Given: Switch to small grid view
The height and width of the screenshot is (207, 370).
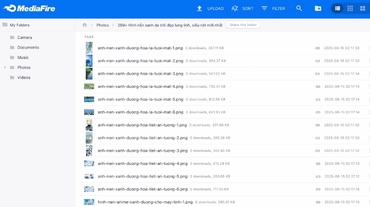Looking at the screenshot, I should [350, 8].
